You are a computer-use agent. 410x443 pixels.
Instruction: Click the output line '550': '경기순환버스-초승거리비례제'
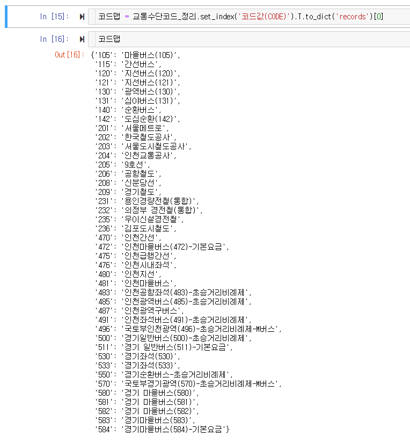(164, 375)
